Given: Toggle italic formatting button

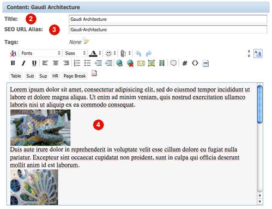Looking at the screenshot, I should 23,63.
